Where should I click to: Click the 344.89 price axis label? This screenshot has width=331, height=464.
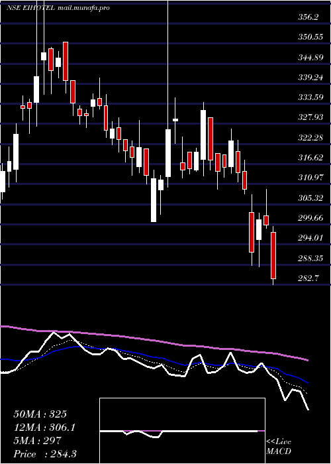click(x=310, y=58)
